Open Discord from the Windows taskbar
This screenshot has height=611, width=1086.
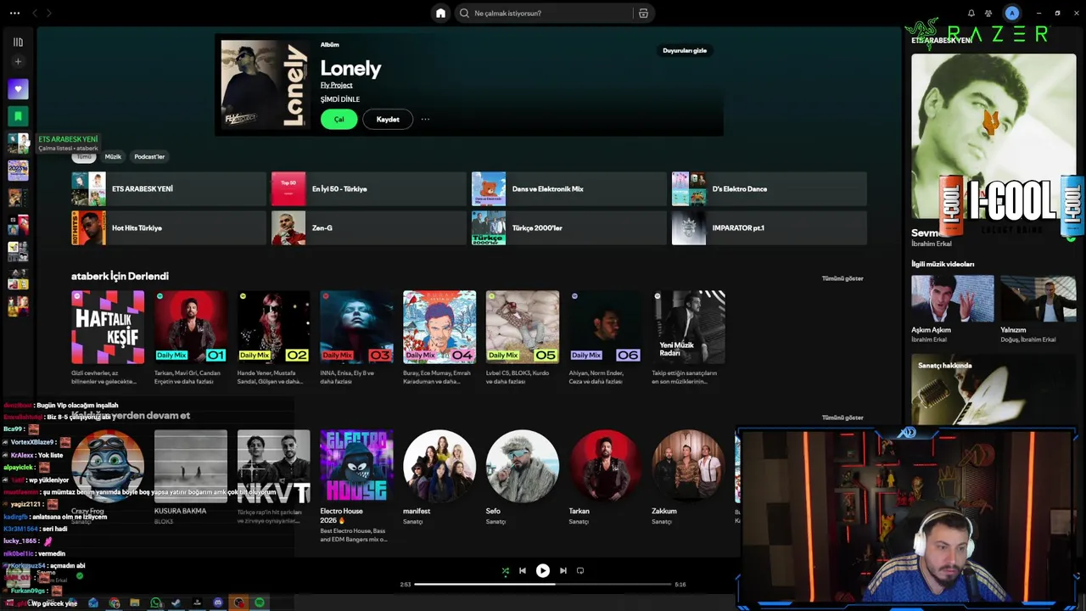point(218,603)
